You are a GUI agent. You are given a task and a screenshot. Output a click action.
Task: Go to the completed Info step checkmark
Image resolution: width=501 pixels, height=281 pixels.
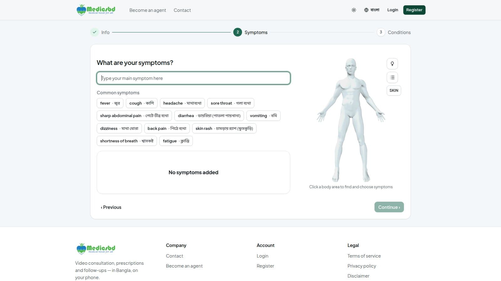[x=95, y=32]
